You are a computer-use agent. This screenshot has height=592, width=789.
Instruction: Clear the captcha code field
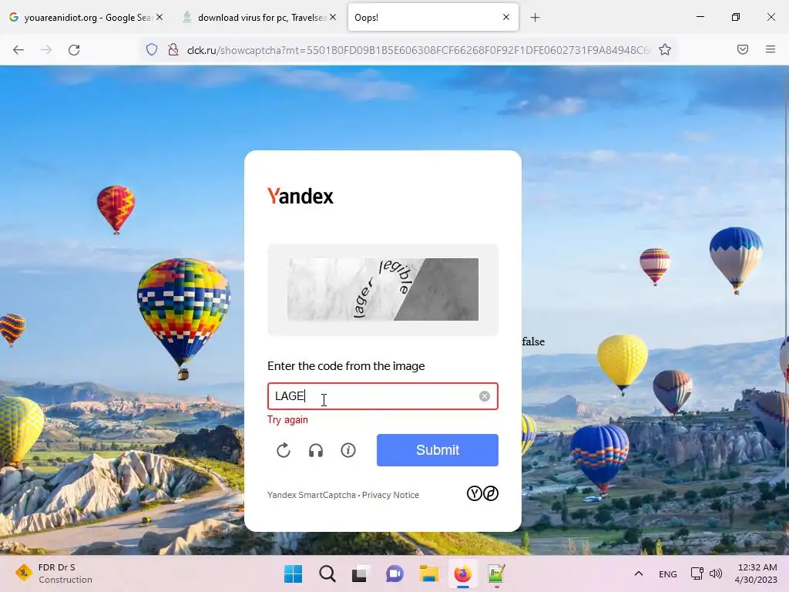485,396
